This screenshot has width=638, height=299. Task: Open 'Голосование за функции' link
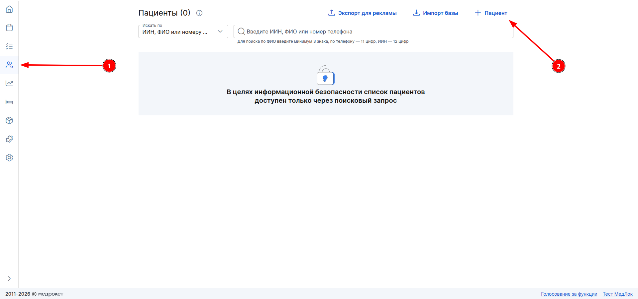pos(569,294)
